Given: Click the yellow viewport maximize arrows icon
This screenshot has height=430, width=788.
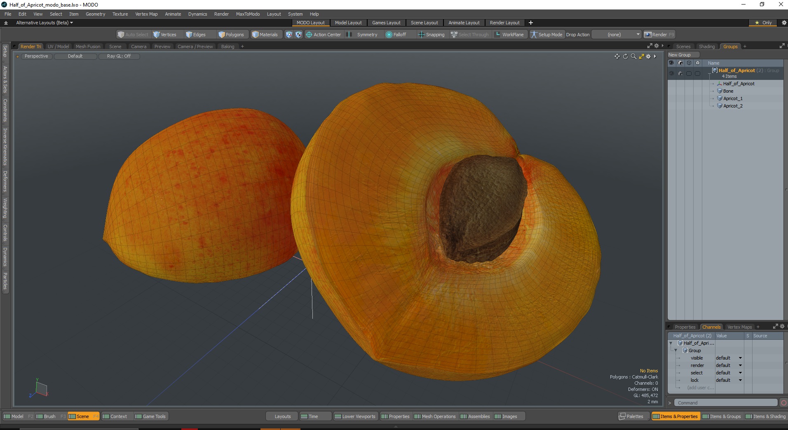Looking at the screenshot, I should 641,56.
